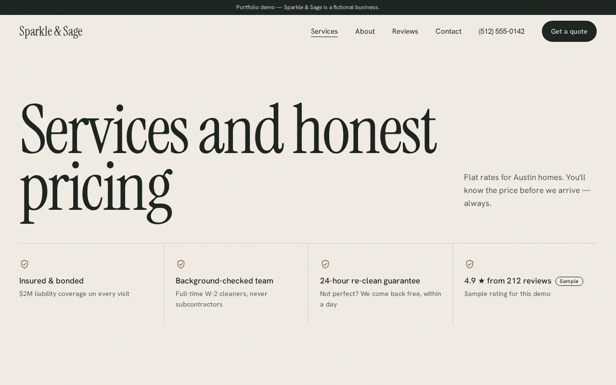
Task: Go to the About page
Action: point(365,31)
